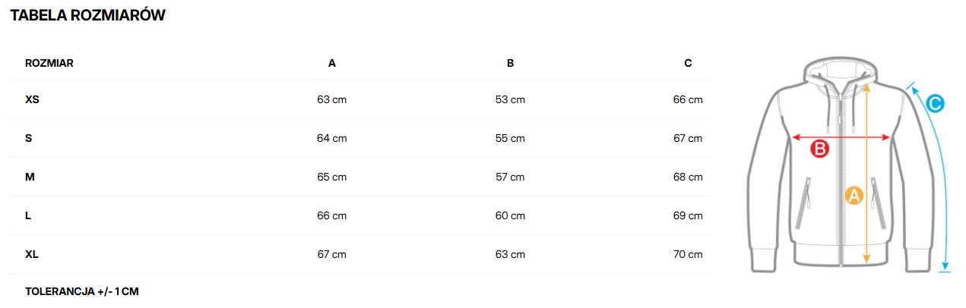Click column header B
Screen dimensions: 966x308
(x=511, y=63)
